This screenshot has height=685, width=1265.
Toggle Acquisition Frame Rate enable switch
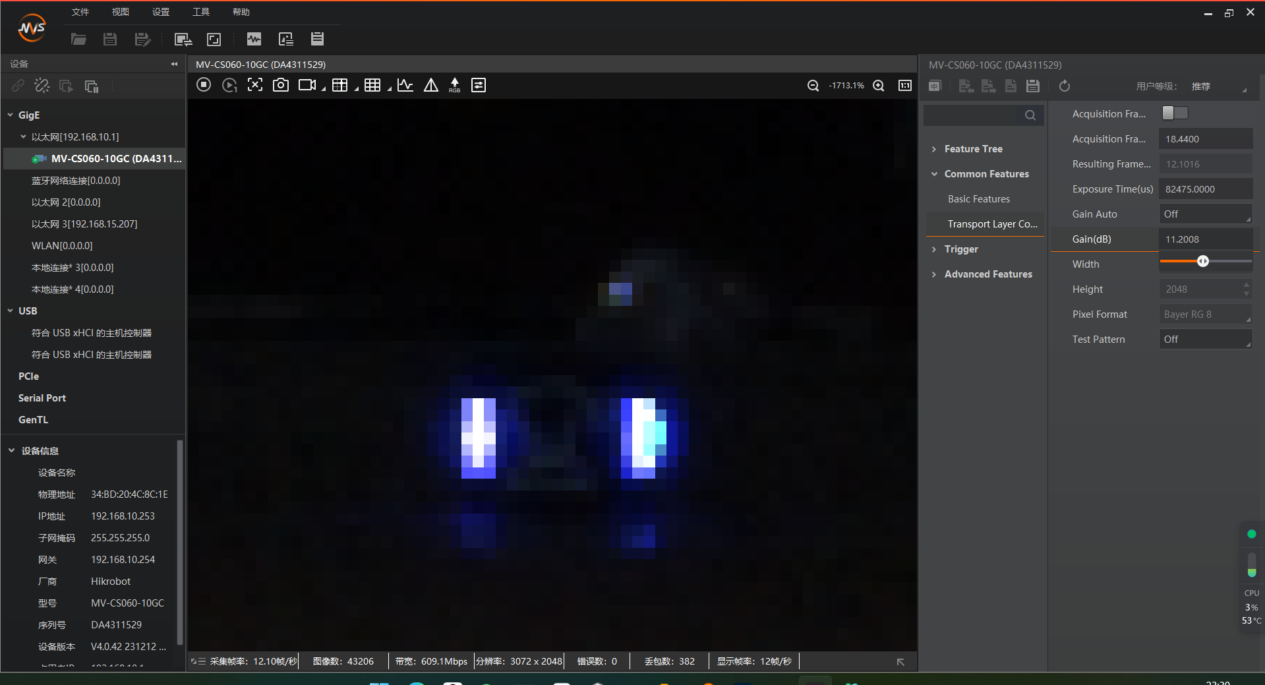click(x=1175, y=113)
